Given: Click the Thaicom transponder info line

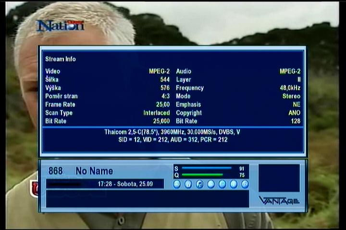Looking at the screenshot, I should 173,132.
